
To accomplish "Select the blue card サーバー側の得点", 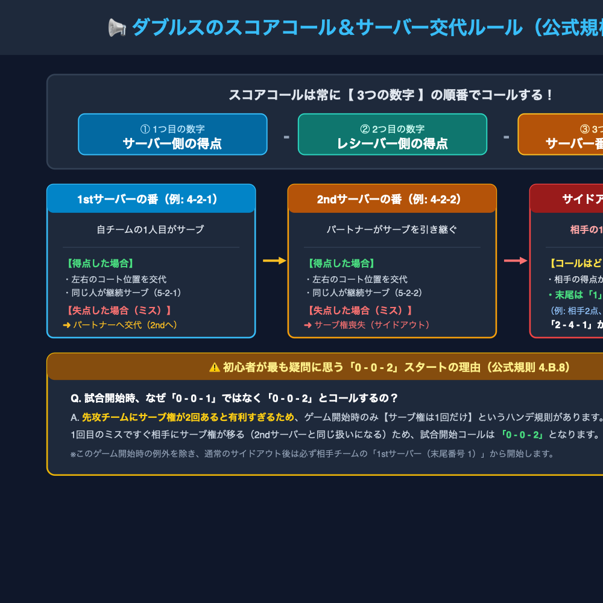I will click(x=172, y=134).
